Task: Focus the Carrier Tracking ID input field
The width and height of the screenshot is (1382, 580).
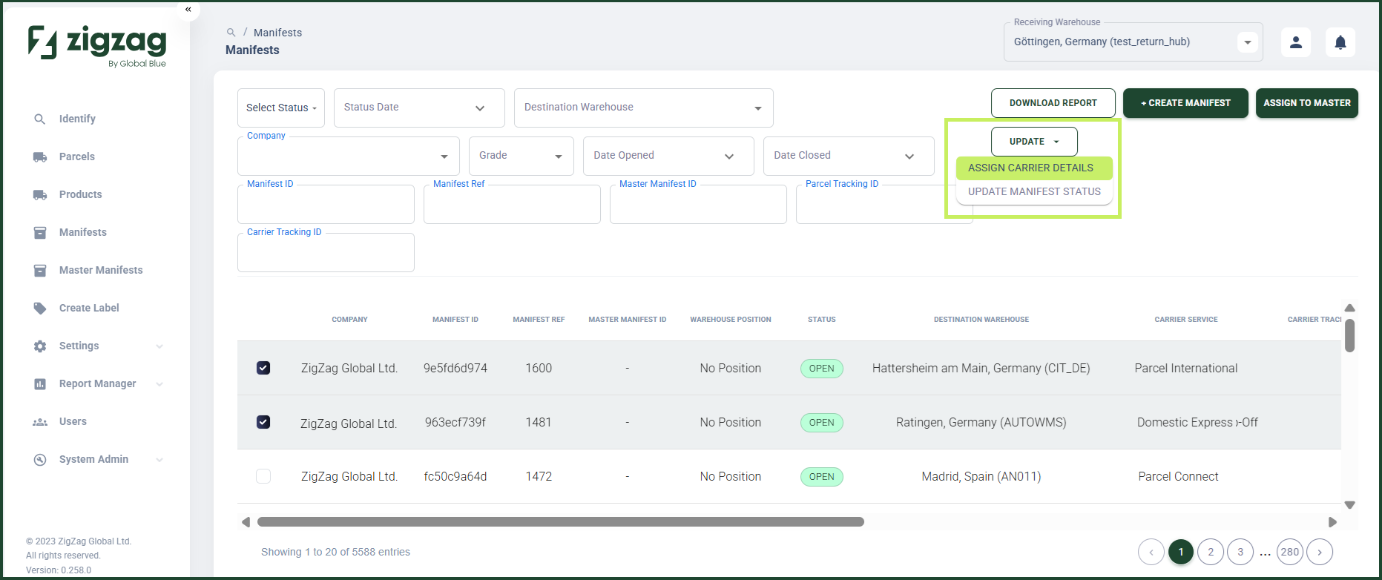Action: pyautogui.click(x=326, y=252)
